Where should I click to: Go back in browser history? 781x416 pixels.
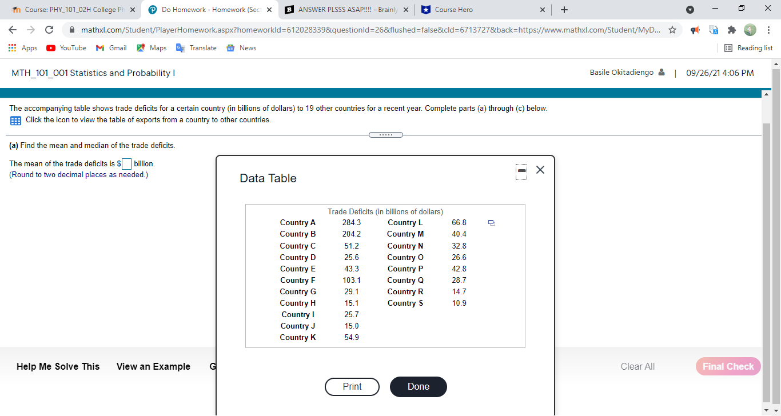14,30
